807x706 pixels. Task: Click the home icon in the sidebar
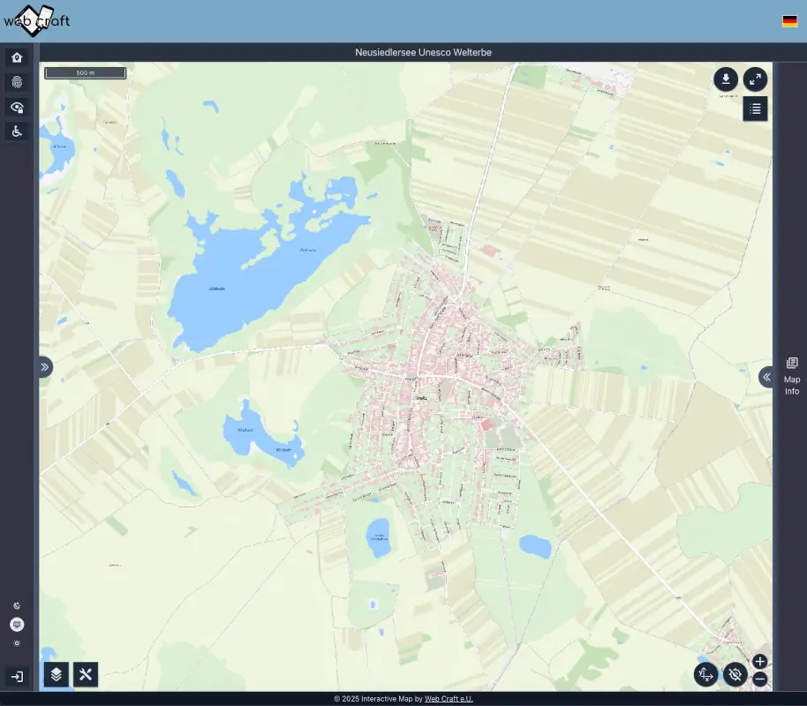[x=16, y=56]
